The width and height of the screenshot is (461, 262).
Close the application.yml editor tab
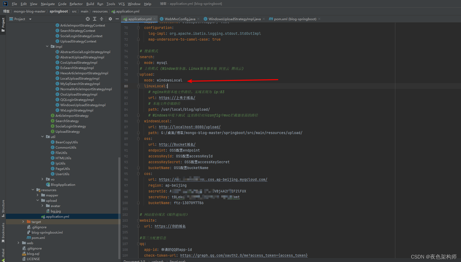154,19
